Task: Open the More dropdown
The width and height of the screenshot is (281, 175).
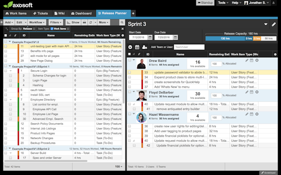Action: coord(104,22)
